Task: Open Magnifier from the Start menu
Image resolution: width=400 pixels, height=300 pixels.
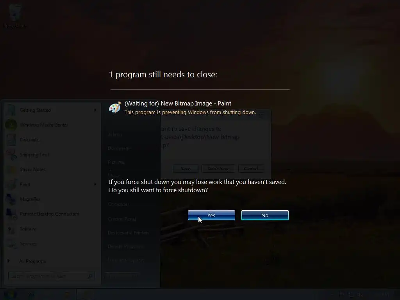Action: tap(52, 199)
